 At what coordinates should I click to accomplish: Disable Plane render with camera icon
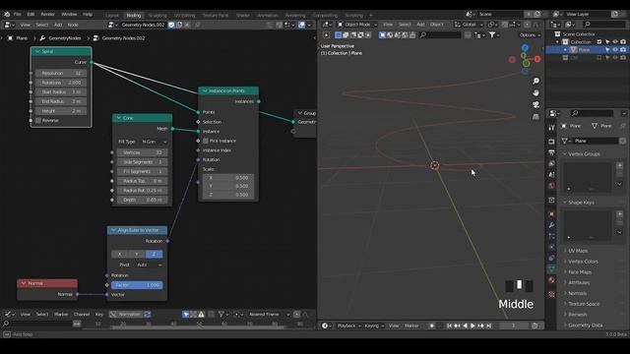point(623,50)
